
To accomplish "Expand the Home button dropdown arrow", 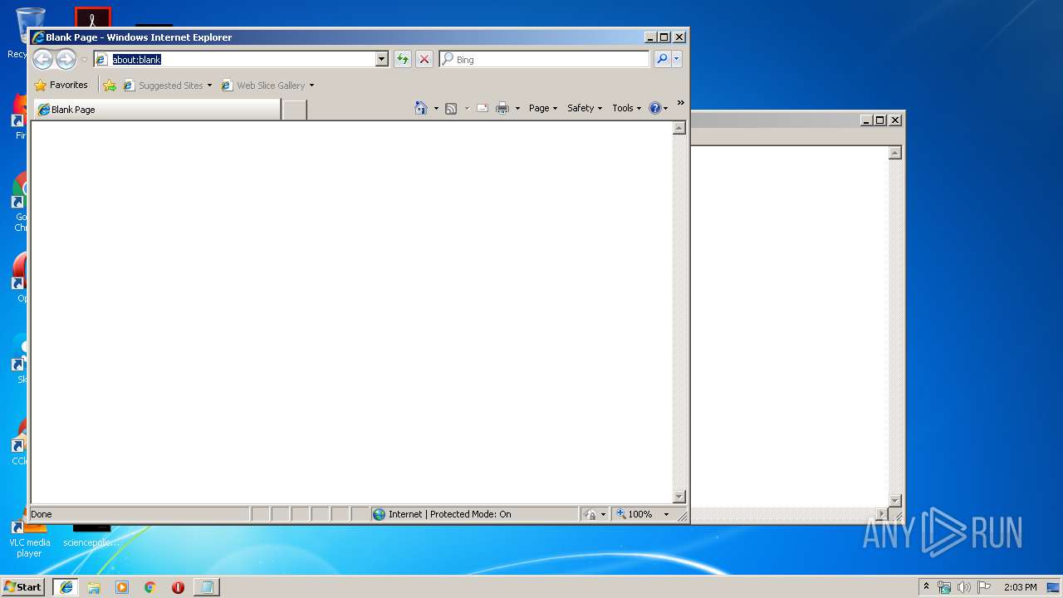I will pyautogui.click(x=436, y=108).
